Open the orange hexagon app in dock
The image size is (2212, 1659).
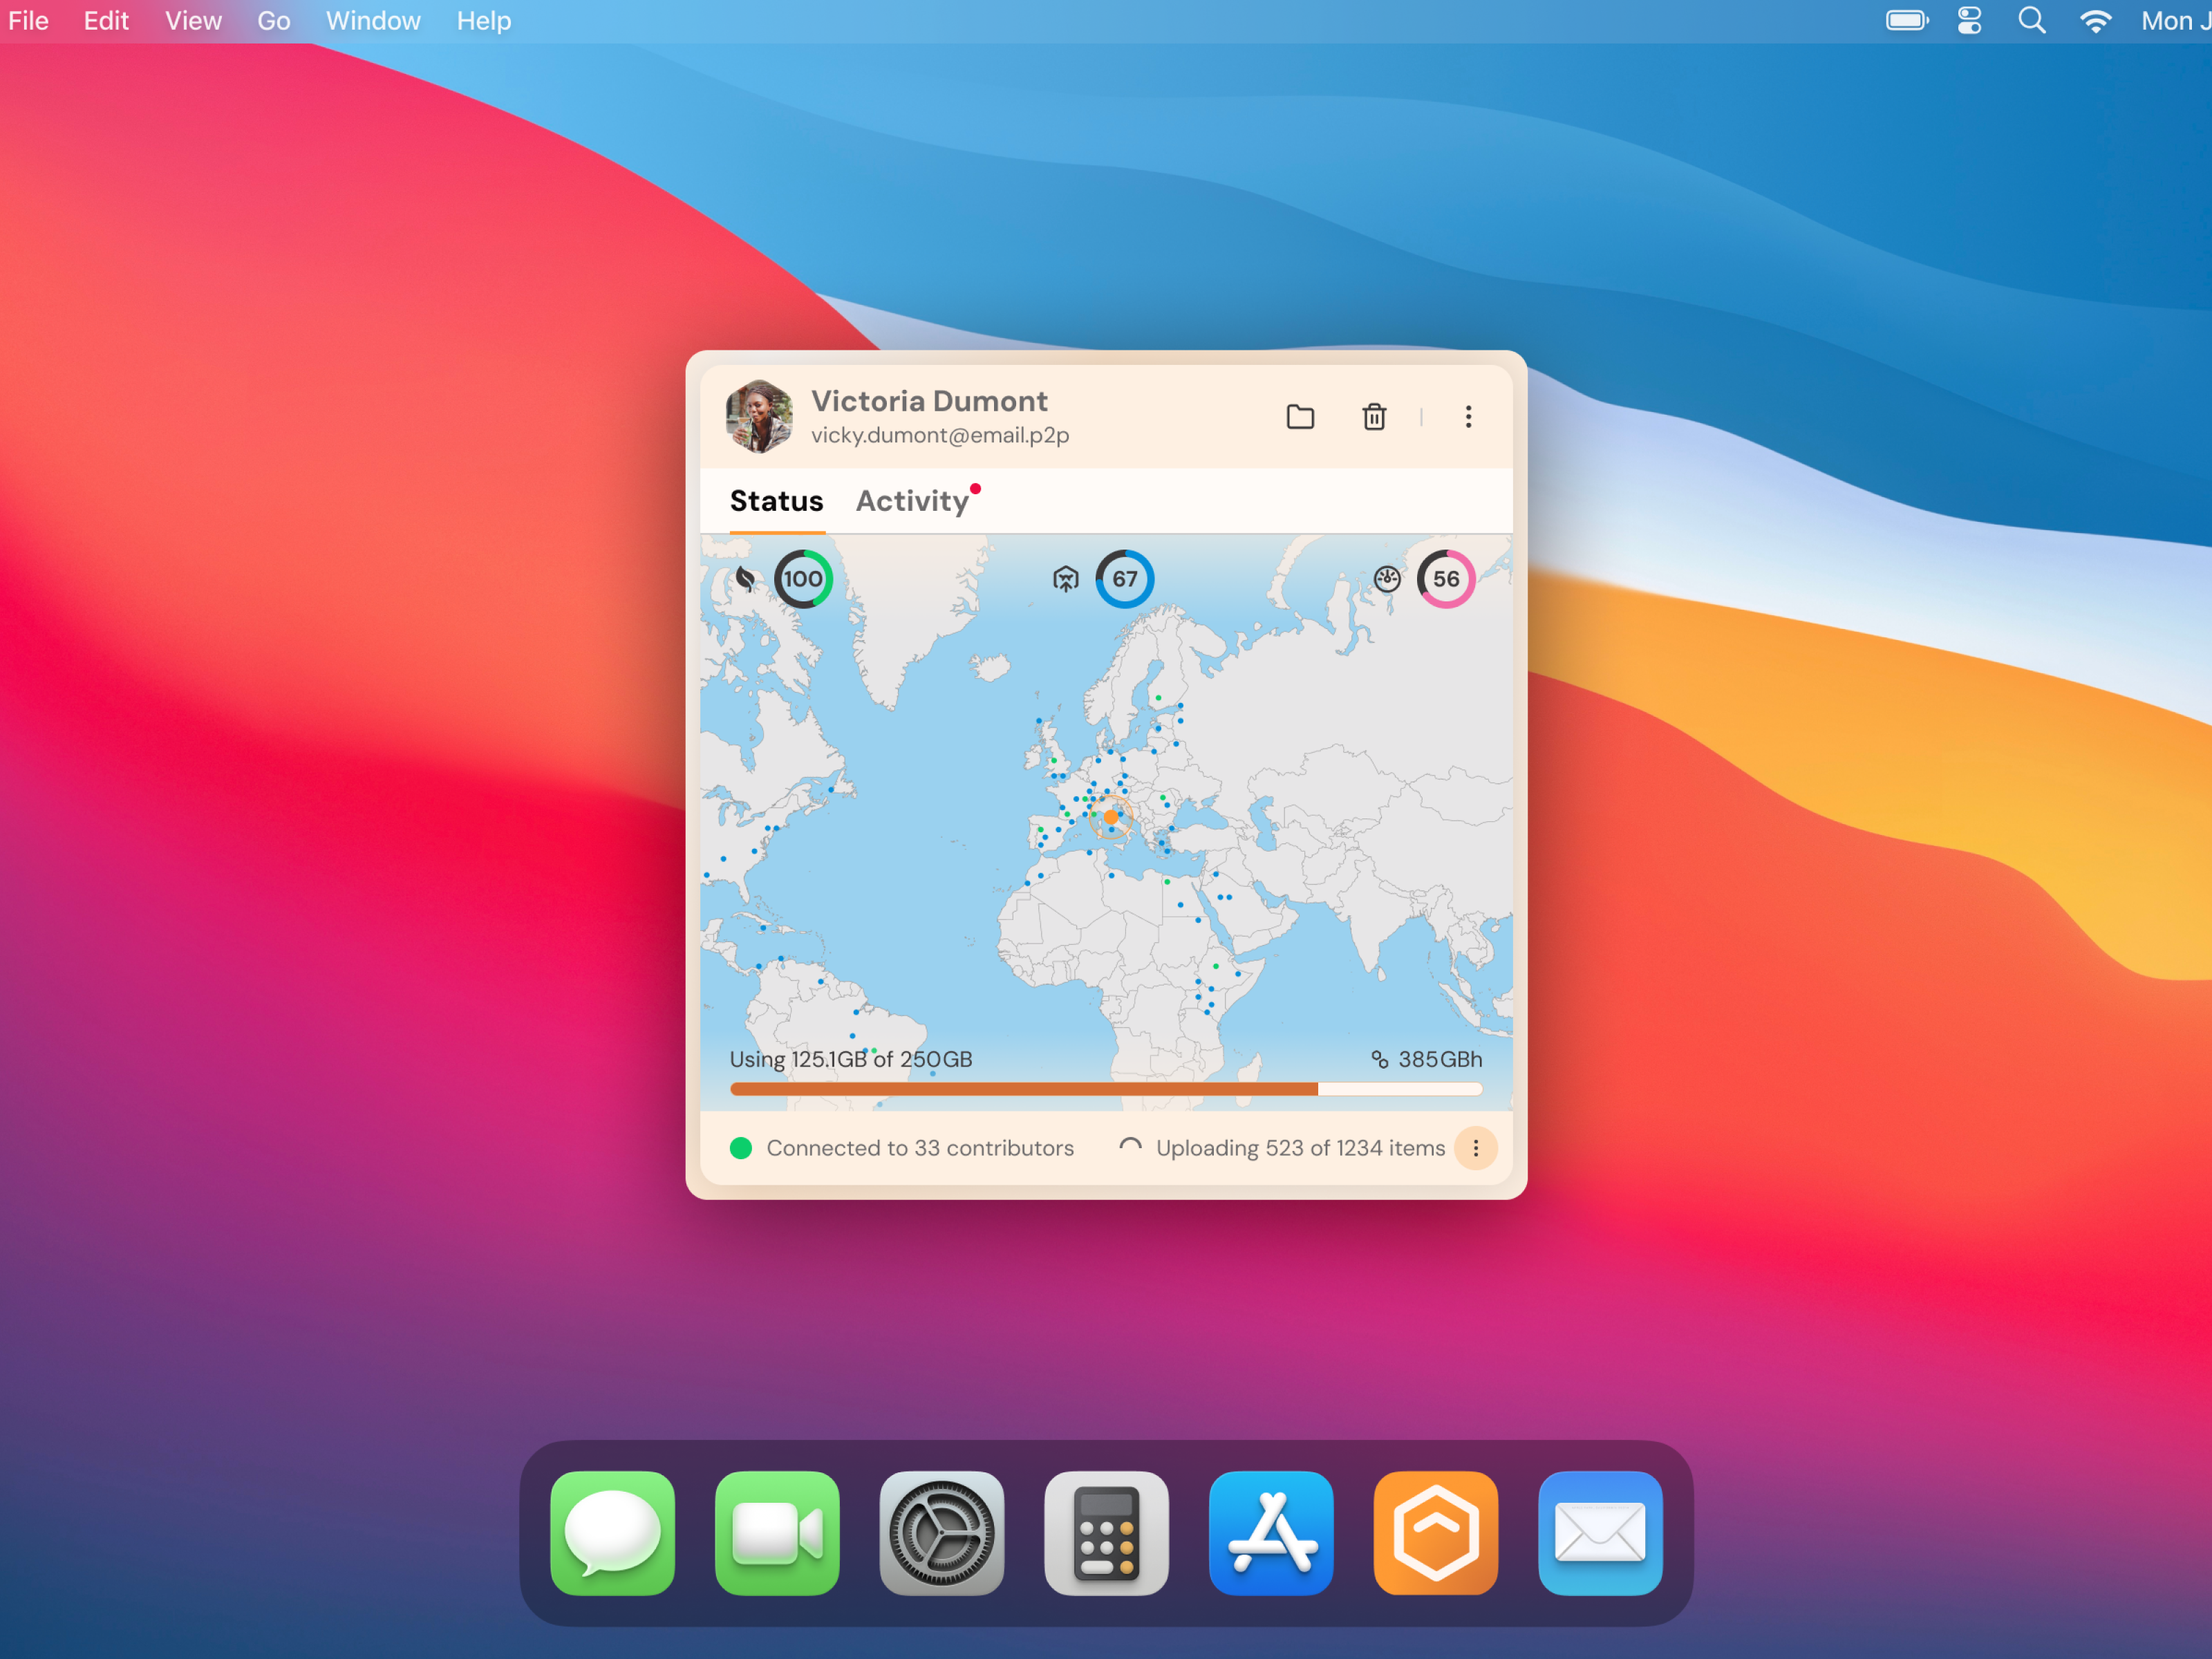[1435, 1533]
